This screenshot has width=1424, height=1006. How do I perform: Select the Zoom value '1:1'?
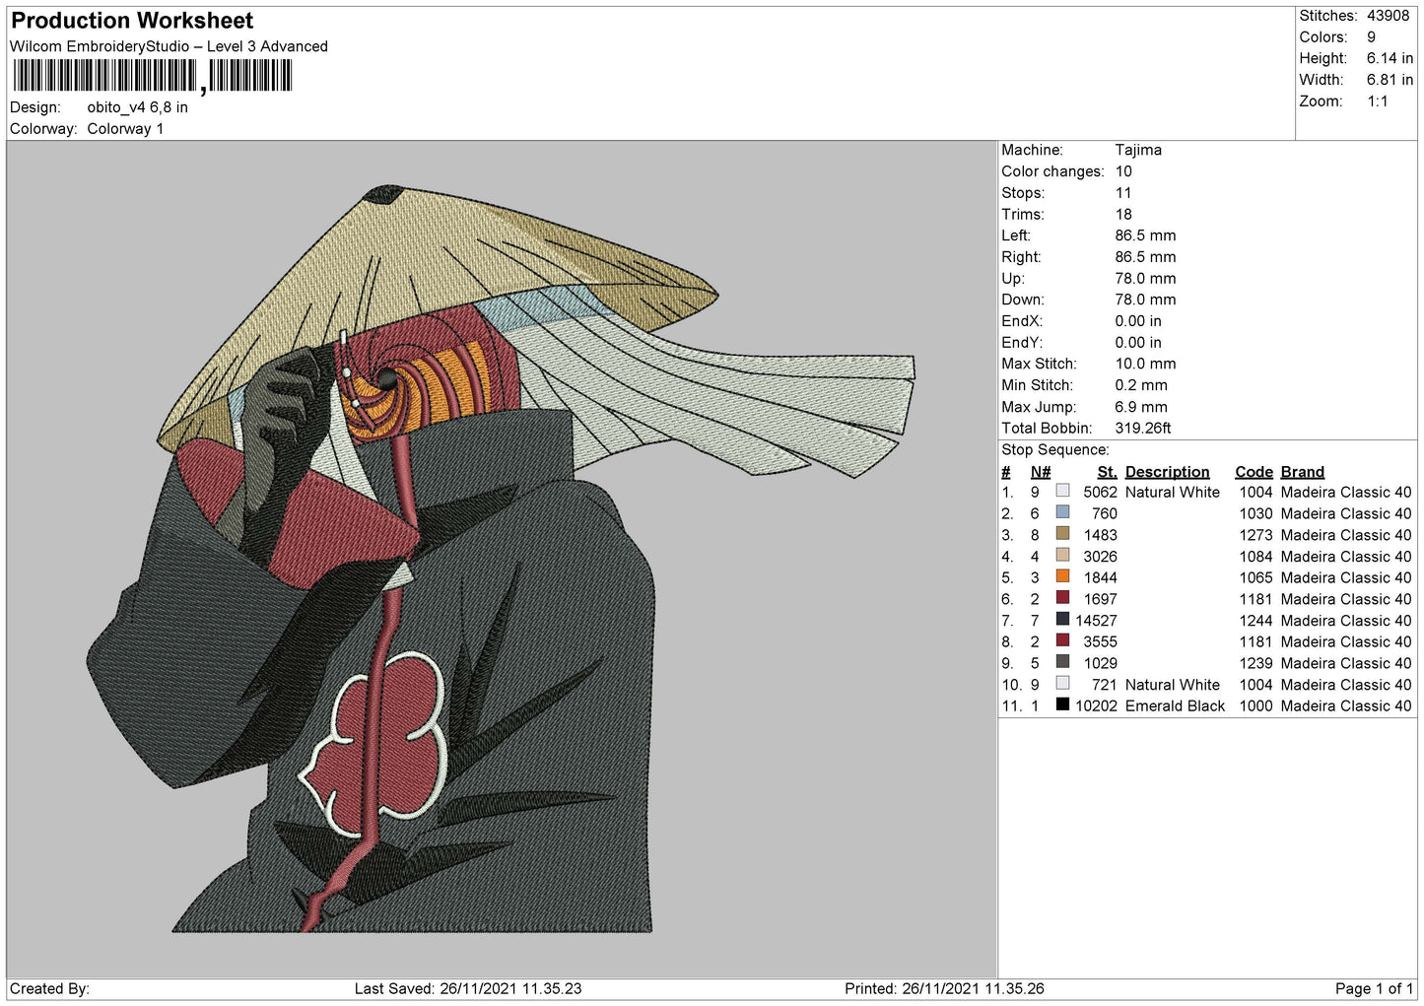[x=1377, y=101]
